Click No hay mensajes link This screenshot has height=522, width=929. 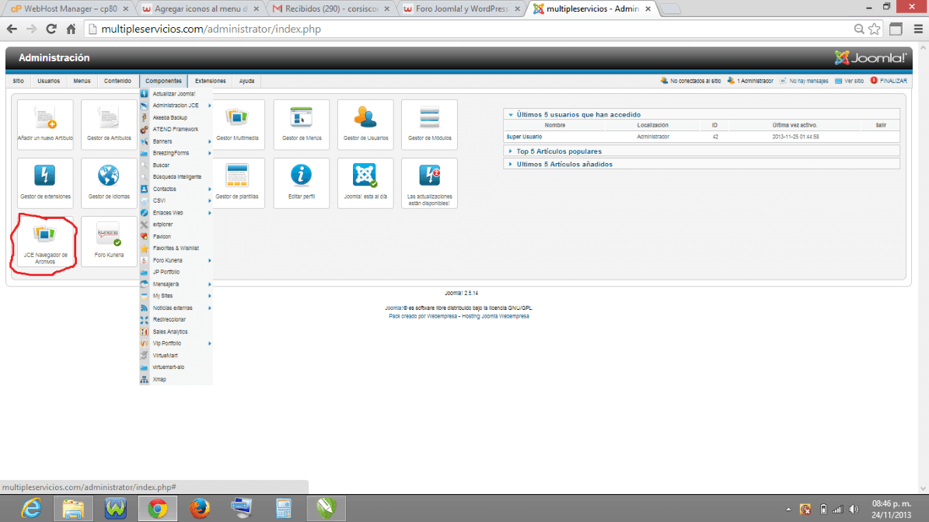tap(804, 80)
